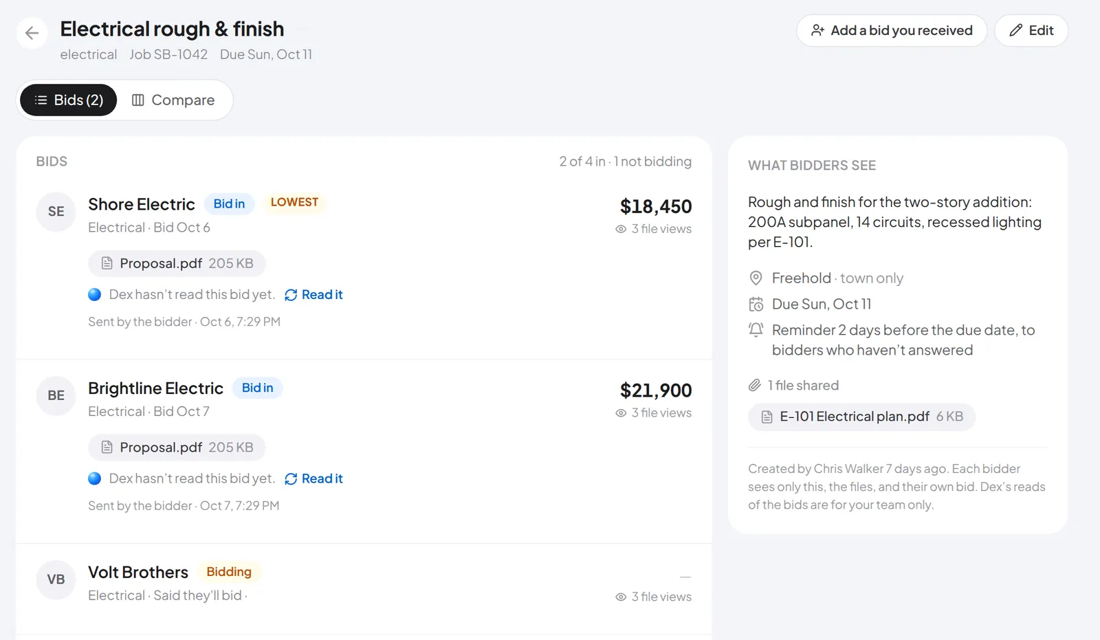Viewport: 1100px width, 640px height.
Task: Click the '2 of 4 in · 1 not bidding' summary
Action: pos(625,162)
